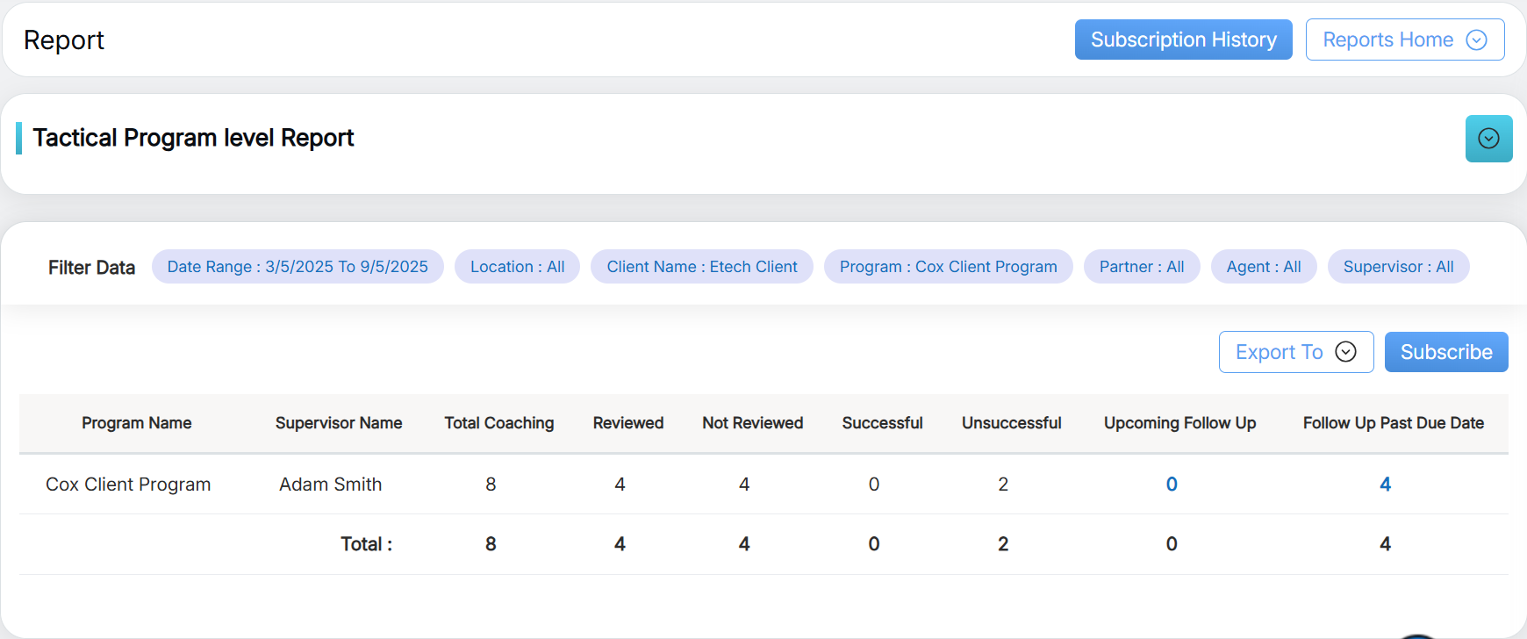The image size is (1527, 639).
Task: Sort by Supervisor Name column header
Action: pos(339,423)
